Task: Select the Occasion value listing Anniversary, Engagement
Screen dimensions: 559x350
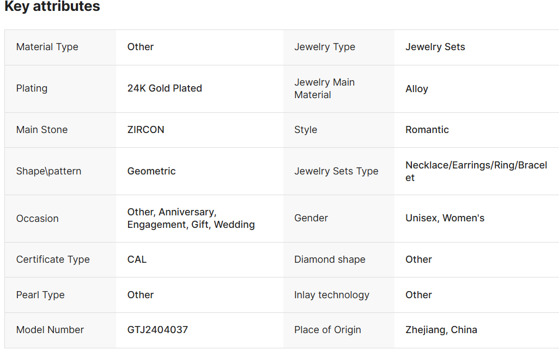Action: coord(191,219)
